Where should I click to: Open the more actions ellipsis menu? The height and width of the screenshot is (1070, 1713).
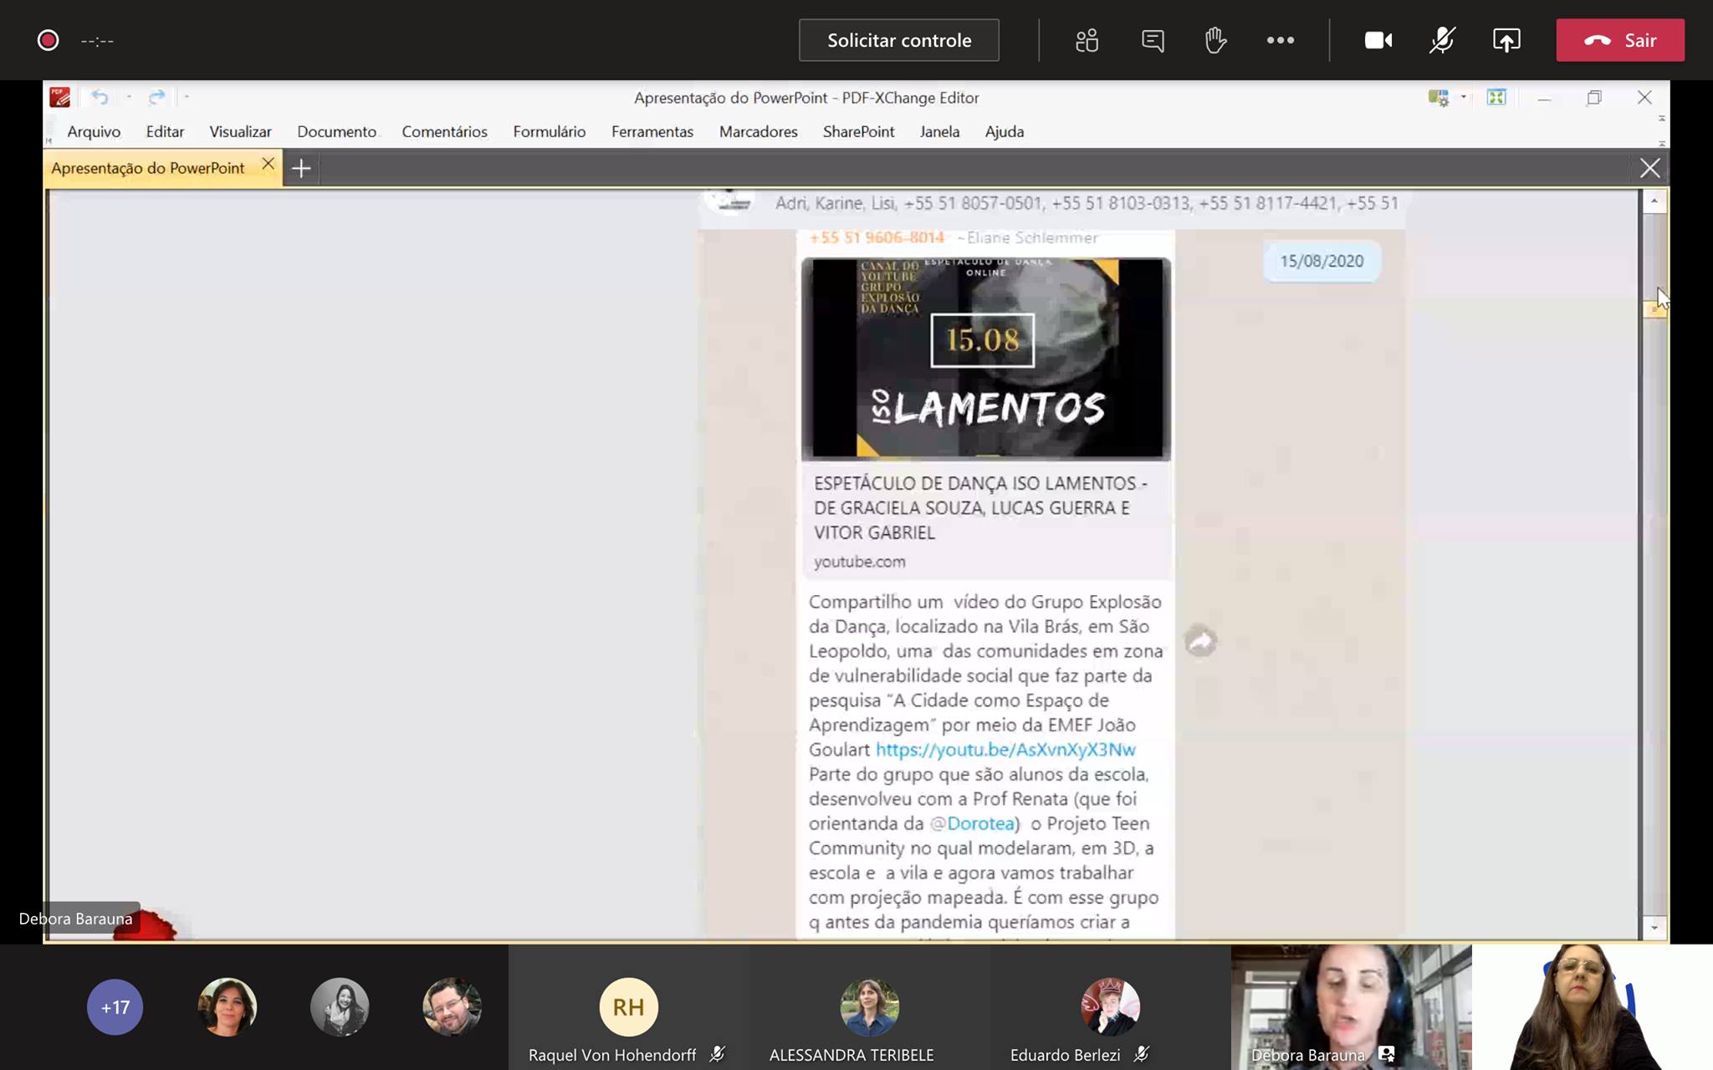pyautogui.click(x=1280, y=40)
